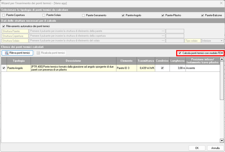Image resolution: width=225 pixels, height=152 pixels.
Task: Click the ellipsis button for Struttura Parete
Action: [163, 31]
